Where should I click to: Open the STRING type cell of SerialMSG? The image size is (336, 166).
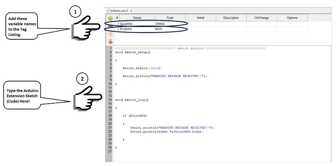[170, 24]
